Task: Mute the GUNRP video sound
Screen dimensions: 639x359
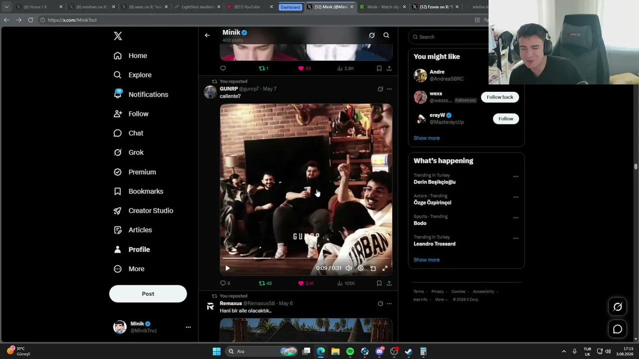Action: pos(348,268)
